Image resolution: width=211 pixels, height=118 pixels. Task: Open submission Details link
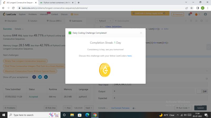pyautogui.click(x=19, y=29)
